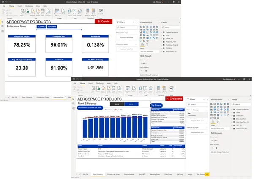Click SQL Server in the front window ribbon
This screenshot has width=254, height=181.
(109, 90)
